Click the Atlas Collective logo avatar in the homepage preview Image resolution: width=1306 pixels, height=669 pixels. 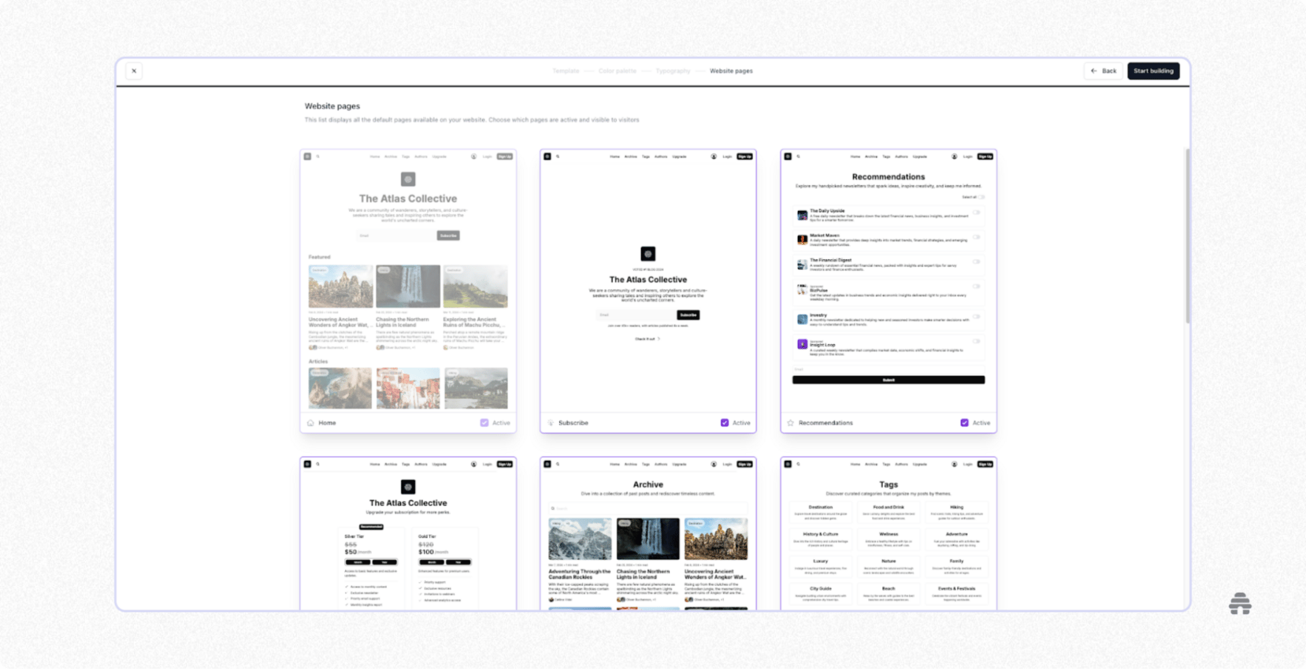click(408, 179)
